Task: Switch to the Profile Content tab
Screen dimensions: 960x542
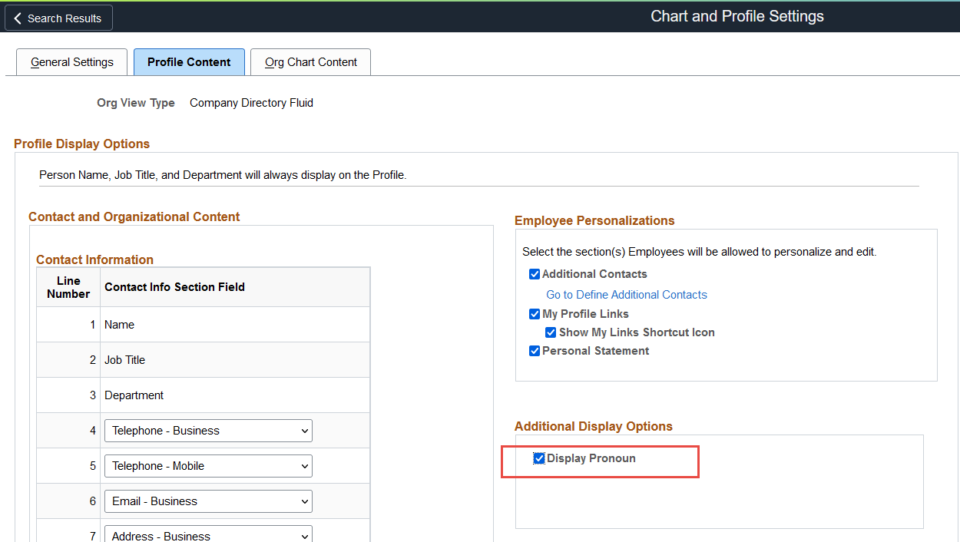Action: [189, 62]
